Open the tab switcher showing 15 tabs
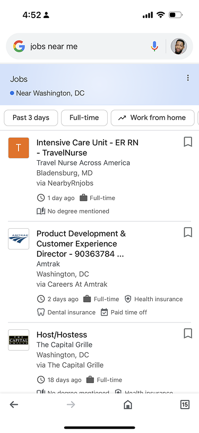This screenshot has width=199, height=433. point(185,405)
